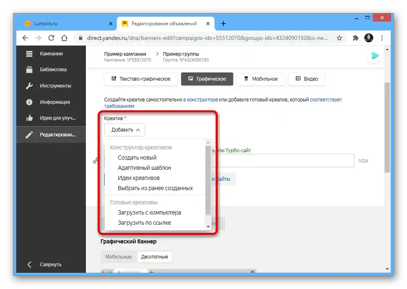
Task: Click the browser address bar URL
Action: point(207,38)
